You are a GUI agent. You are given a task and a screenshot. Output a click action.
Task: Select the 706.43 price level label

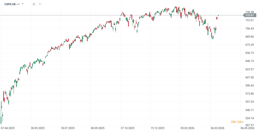tap(249, 28)
